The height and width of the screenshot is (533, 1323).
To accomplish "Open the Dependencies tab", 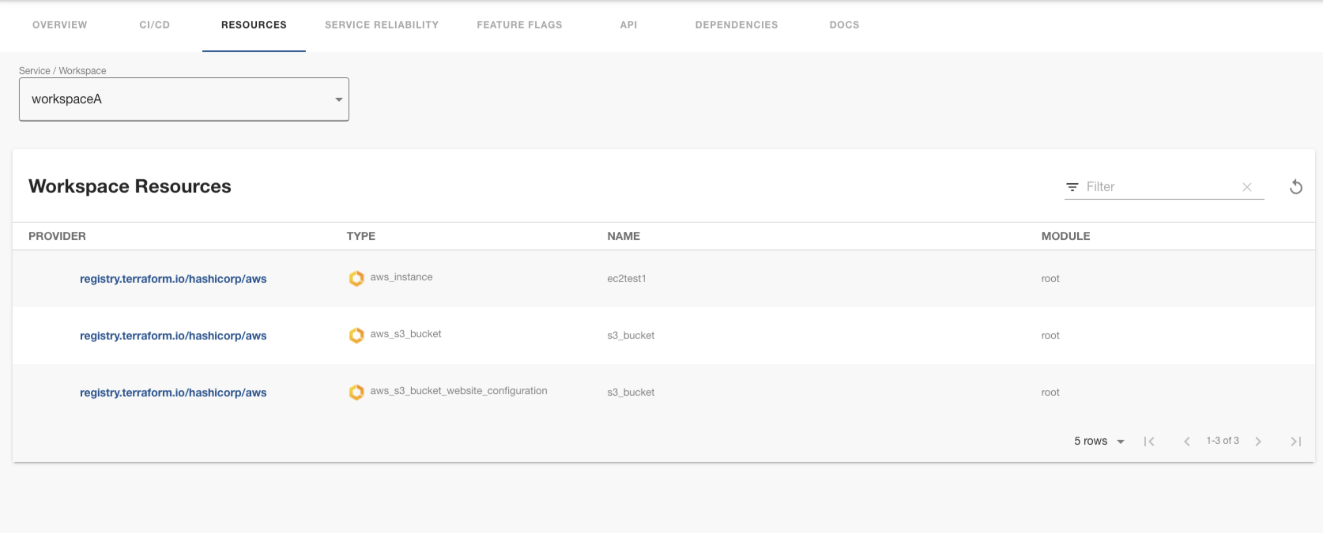I will coord(736,25).
